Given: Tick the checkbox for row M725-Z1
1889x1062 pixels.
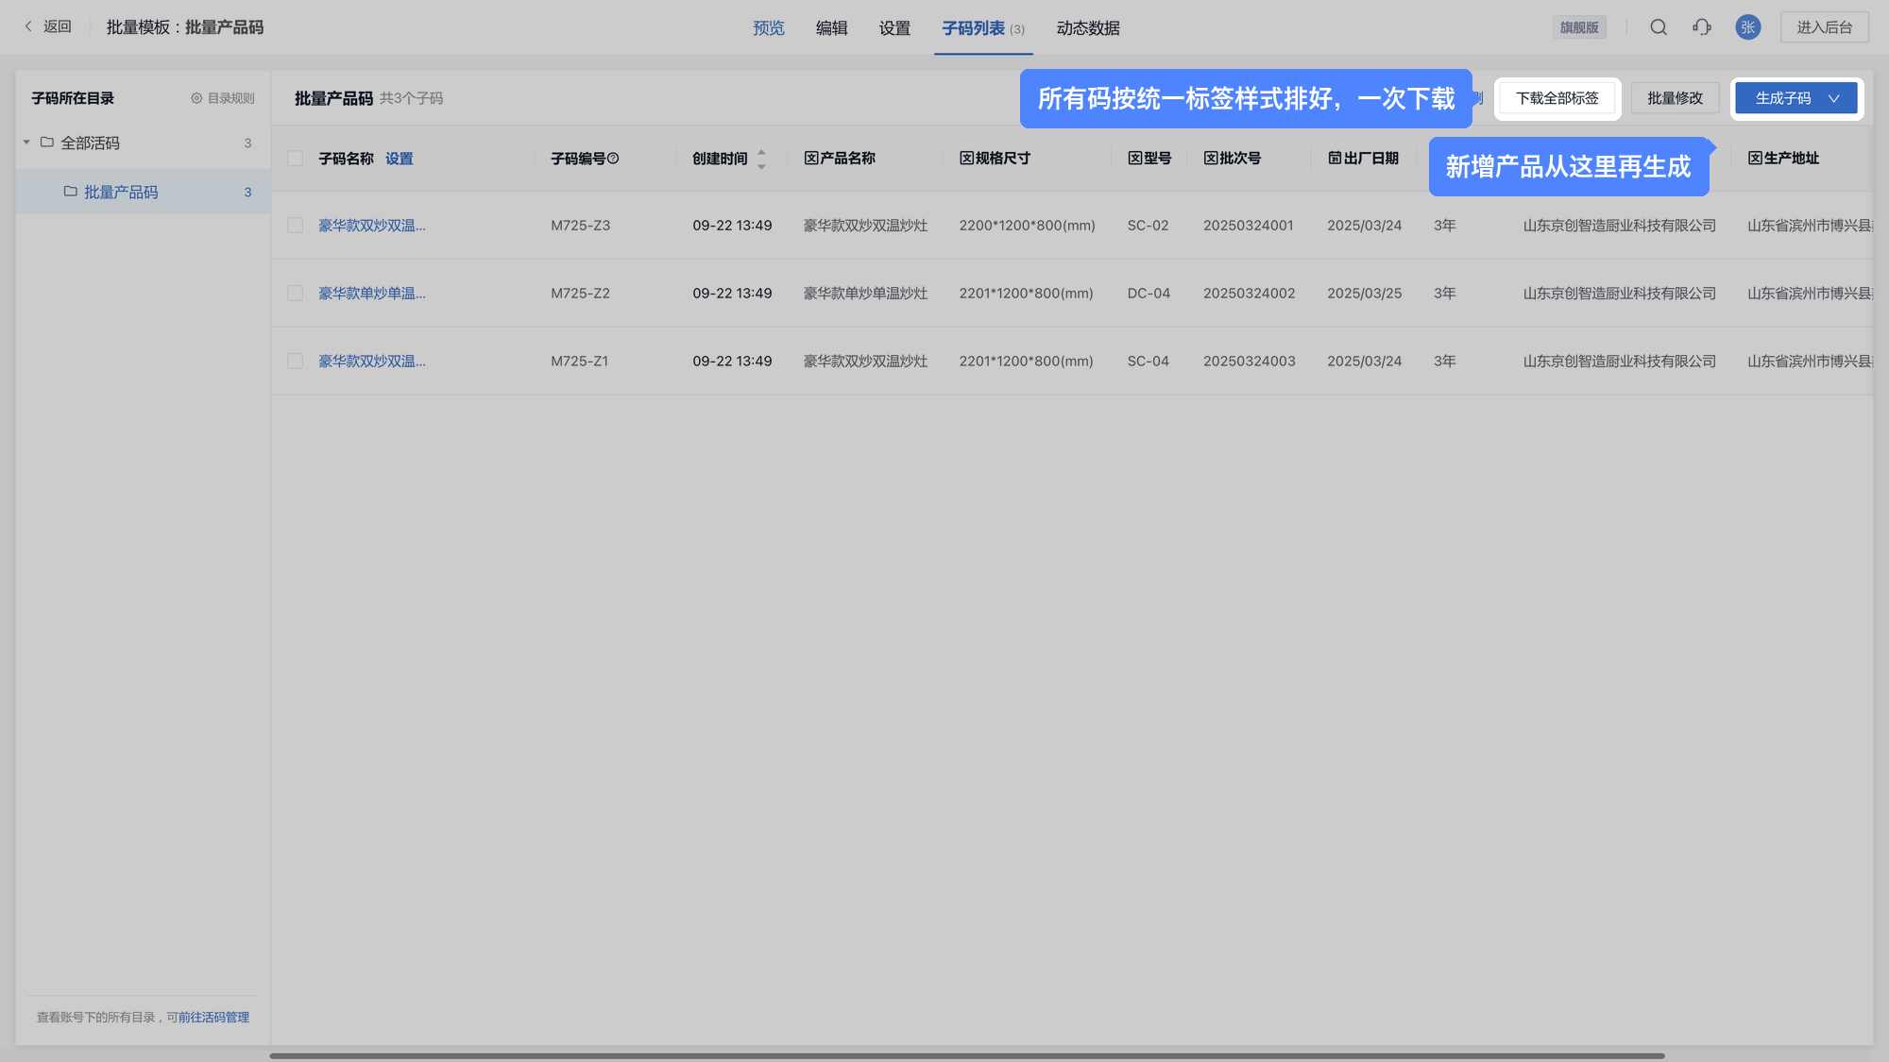Looking at the screenshot, I should click(x=296, y=362).
